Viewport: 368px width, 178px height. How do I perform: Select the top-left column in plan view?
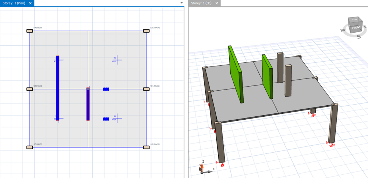[30, 31]
